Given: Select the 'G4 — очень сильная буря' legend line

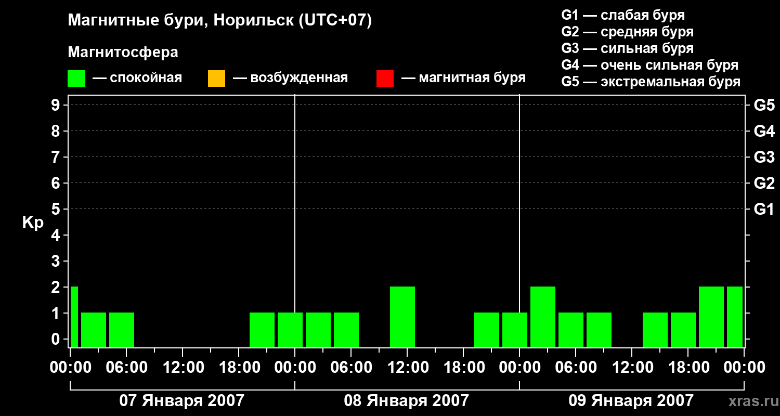Looking at the screenshot, I should click(650, 65).
